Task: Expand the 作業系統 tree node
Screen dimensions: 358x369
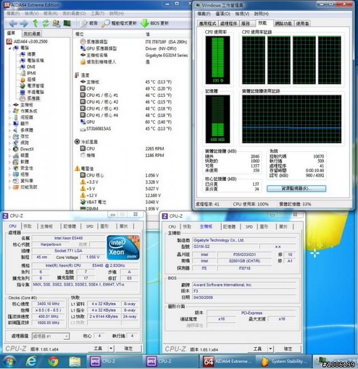Action: pyautogui.click(x=10, y=111)
